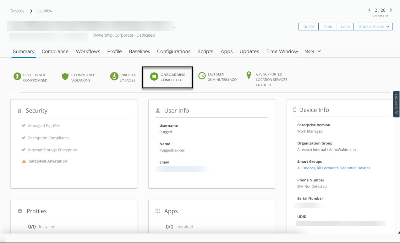This screenshot has width=400, height=243.
Task: Expand the Support side panel
Action: point(396,104)
